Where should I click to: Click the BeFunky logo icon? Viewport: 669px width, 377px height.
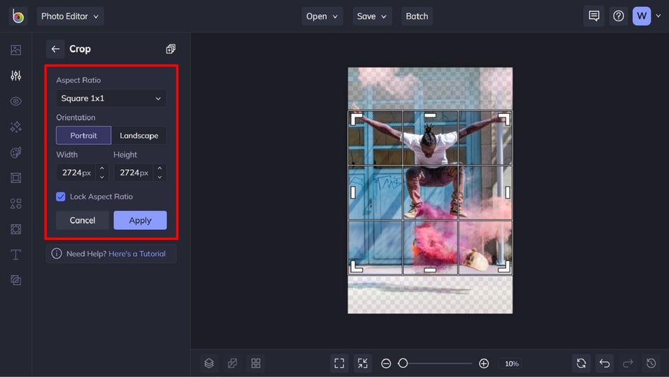click(18, 16)
